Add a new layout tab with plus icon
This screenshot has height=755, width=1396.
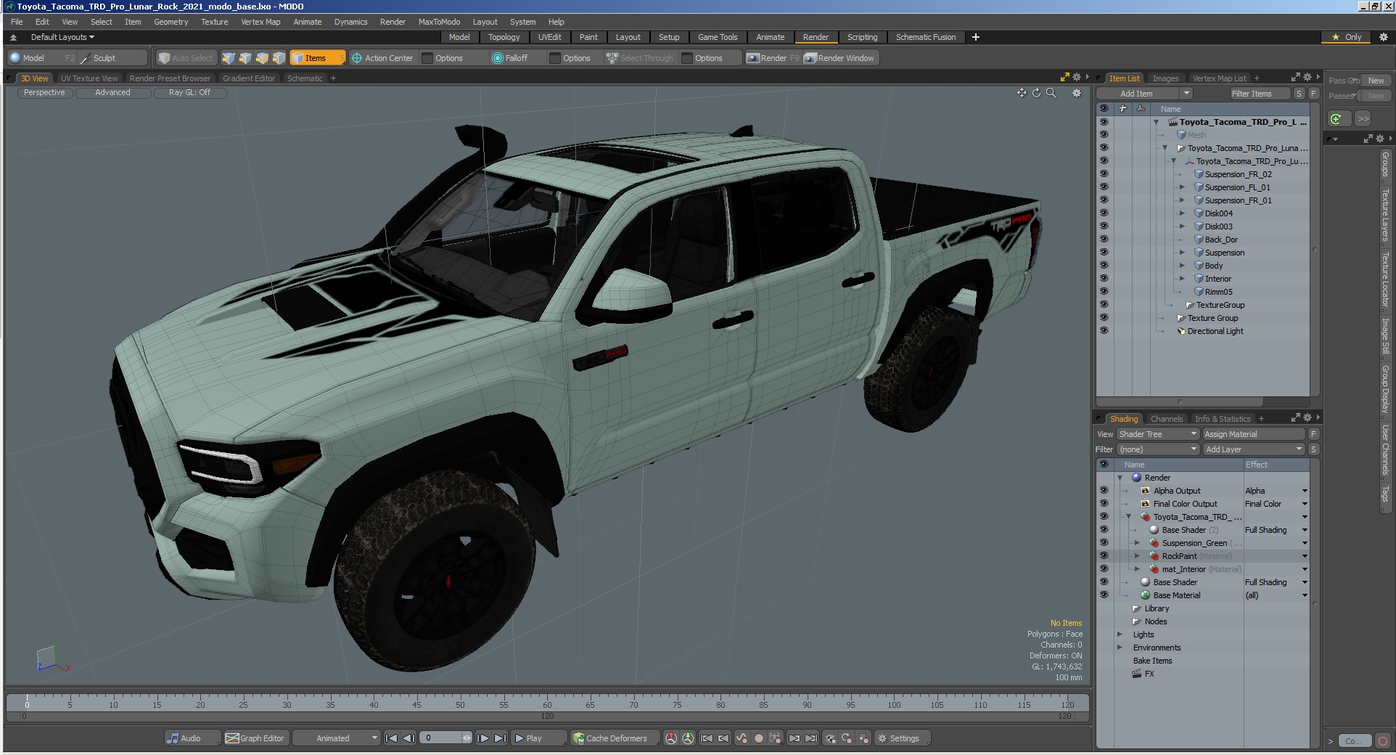pos(976,37)
